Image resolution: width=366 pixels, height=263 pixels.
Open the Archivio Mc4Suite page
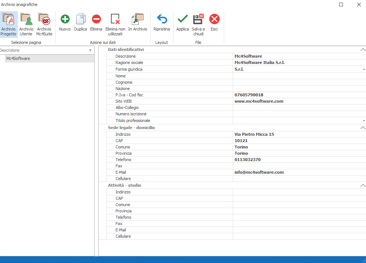(x=44, y=25)
